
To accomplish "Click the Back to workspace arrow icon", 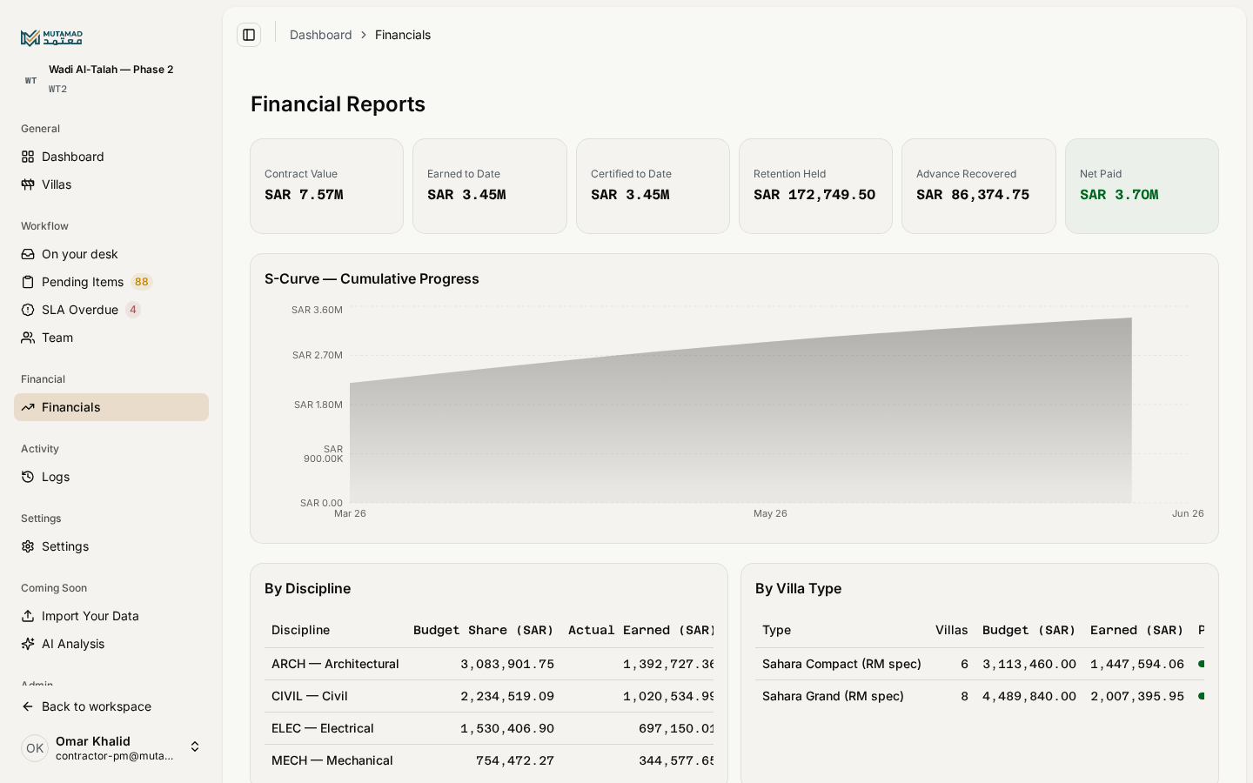I will pos(28,706).
